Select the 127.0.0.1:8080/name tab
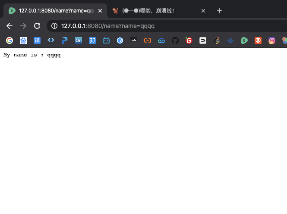 (x=55, y=11)
